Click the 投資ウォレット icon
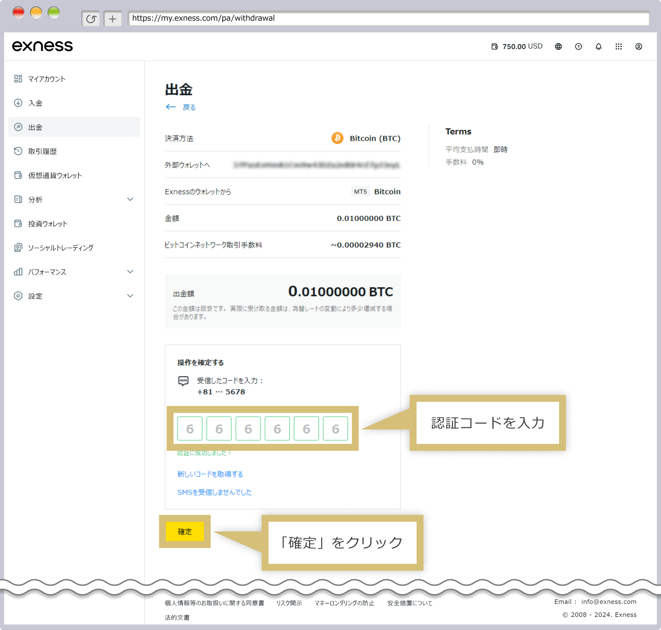Screen dimensions: 661x630 click(18, 223)
